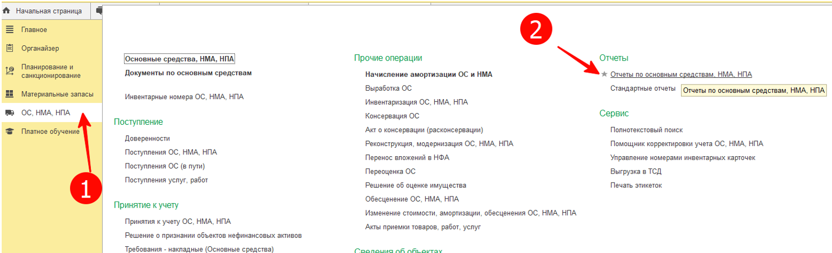Click the Материальные запасы grid icon
Image resolution: width=832 pixels, height=253 pixels.
coord(10,94)
